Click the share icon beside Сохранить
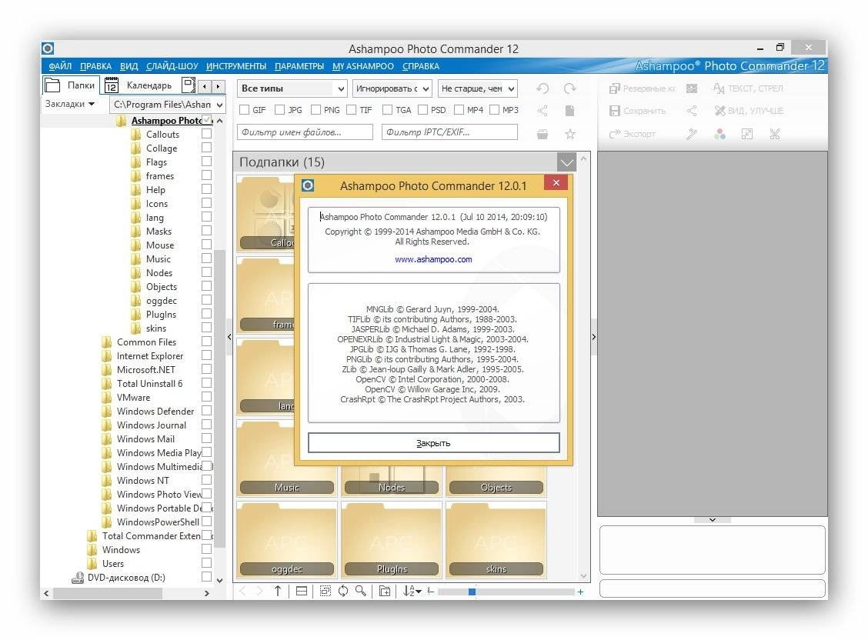 pos(692,112)
